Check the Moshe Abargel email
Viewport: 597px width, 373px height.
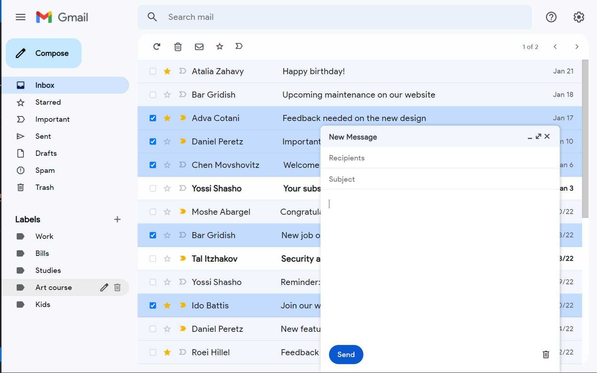[x=153, y=212]
